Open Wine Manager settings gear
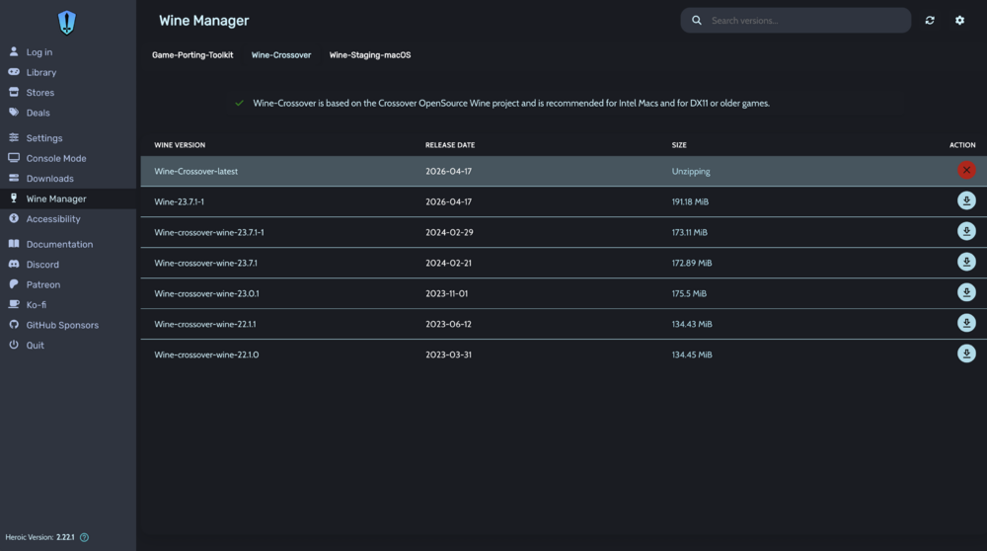 click(x=960, y=20)
